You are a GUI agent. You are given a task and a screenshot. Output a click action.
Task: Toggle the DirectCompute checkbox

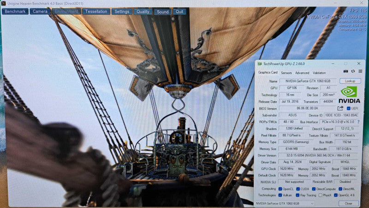314,189
